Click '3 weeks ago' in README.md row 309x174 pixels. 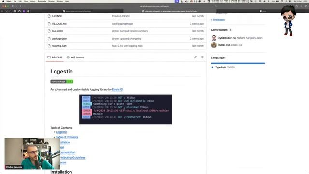[x=197, y=24]
